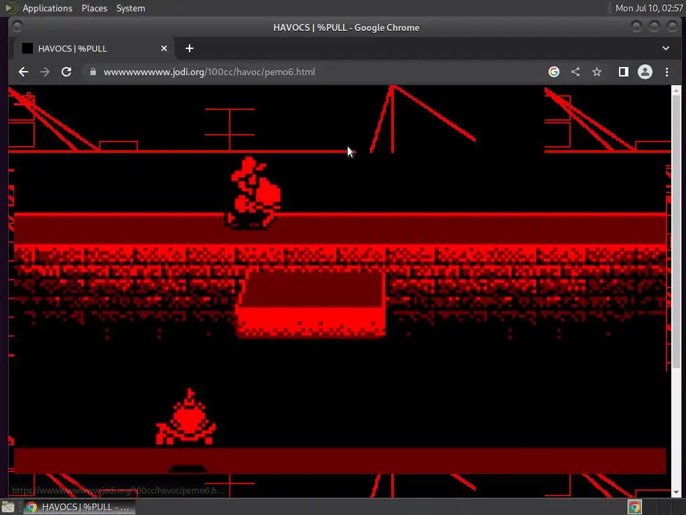Click the red jumping character sprite
686x515 pixels.
(253, 192)
